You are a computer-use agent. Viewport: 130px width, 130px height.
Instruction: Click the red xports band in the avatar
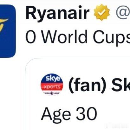coord(52,87)
